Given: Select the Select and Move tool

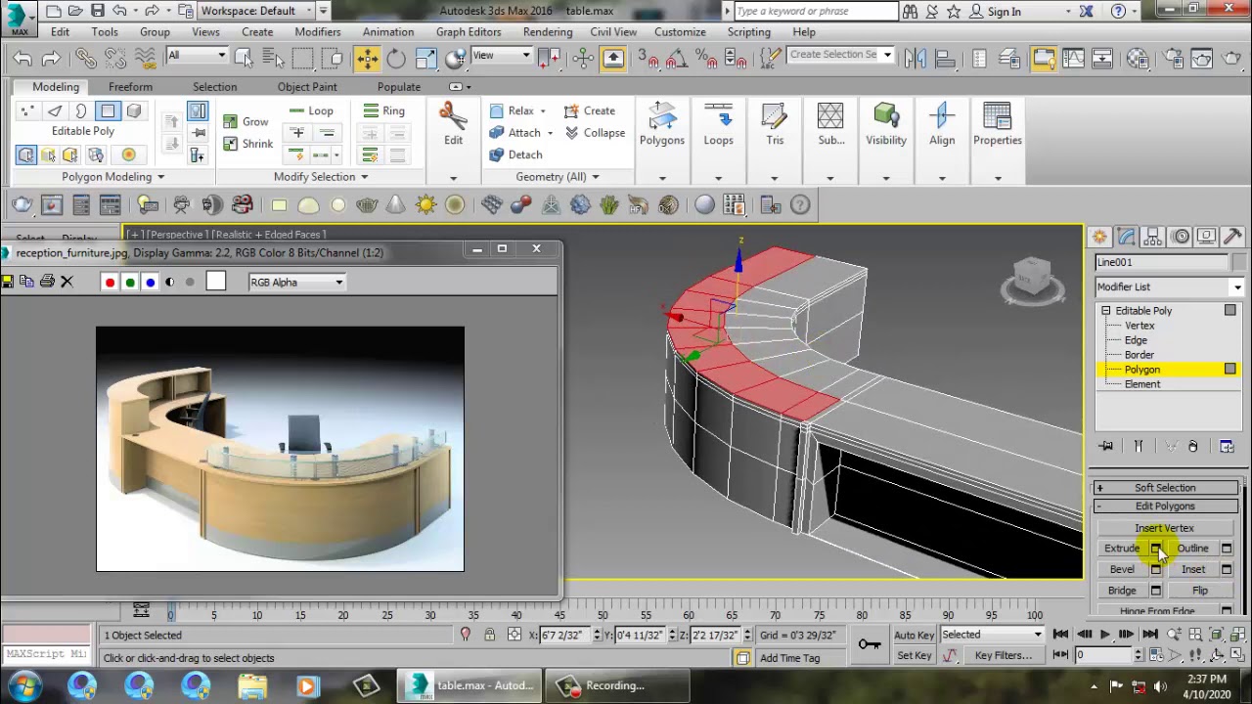Looking at the screenshot, I should tap(367, 59).
